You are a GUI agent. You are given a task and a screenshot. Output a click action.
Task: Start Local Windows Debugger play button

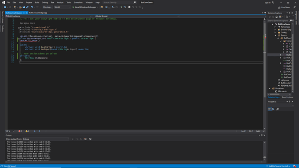click(x=73, y=7)
